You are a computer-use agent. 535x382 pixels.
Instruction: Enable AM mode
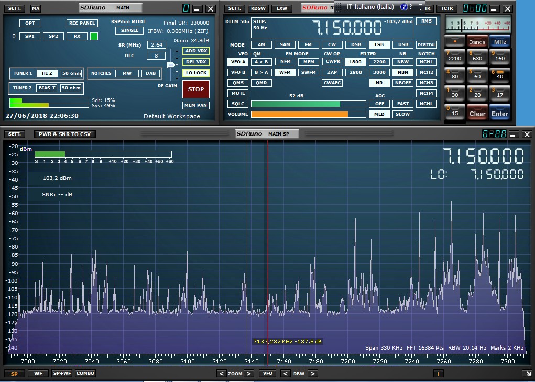[261, 44]
